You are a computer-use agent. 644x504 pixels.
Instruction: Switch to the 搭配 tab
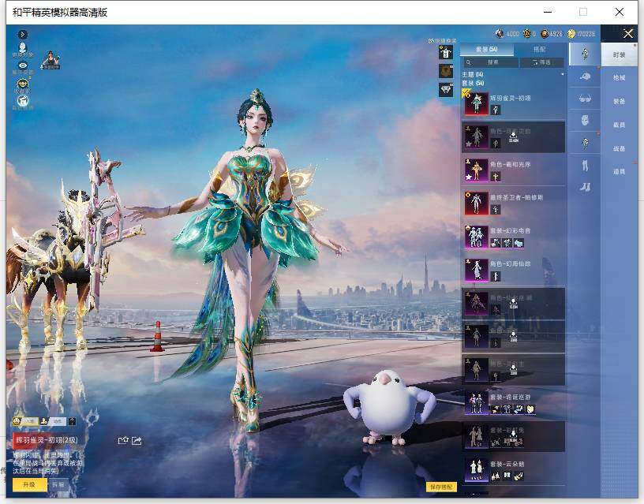[x=539, y=49]
